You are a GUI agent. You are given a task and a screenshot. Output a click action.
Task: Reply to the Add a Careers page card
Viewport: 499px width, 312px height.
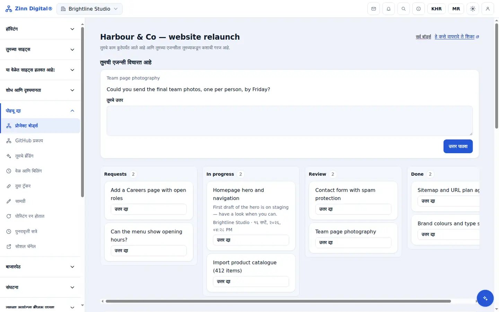point(149,209)
